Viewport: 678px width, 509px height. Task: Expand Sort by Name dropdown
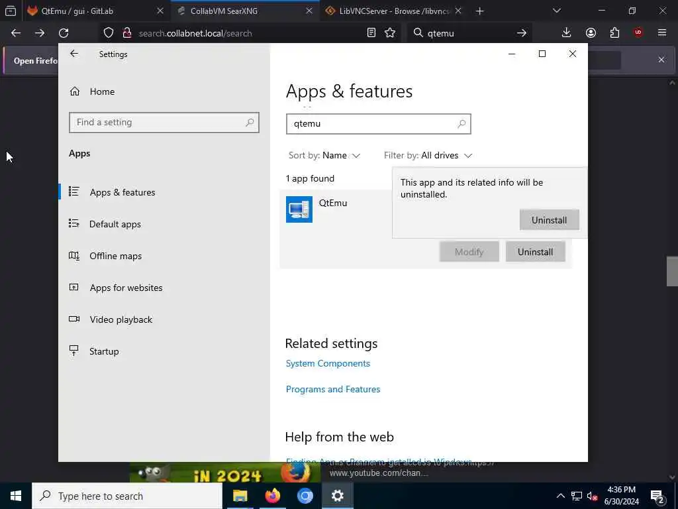click(324, 155)
